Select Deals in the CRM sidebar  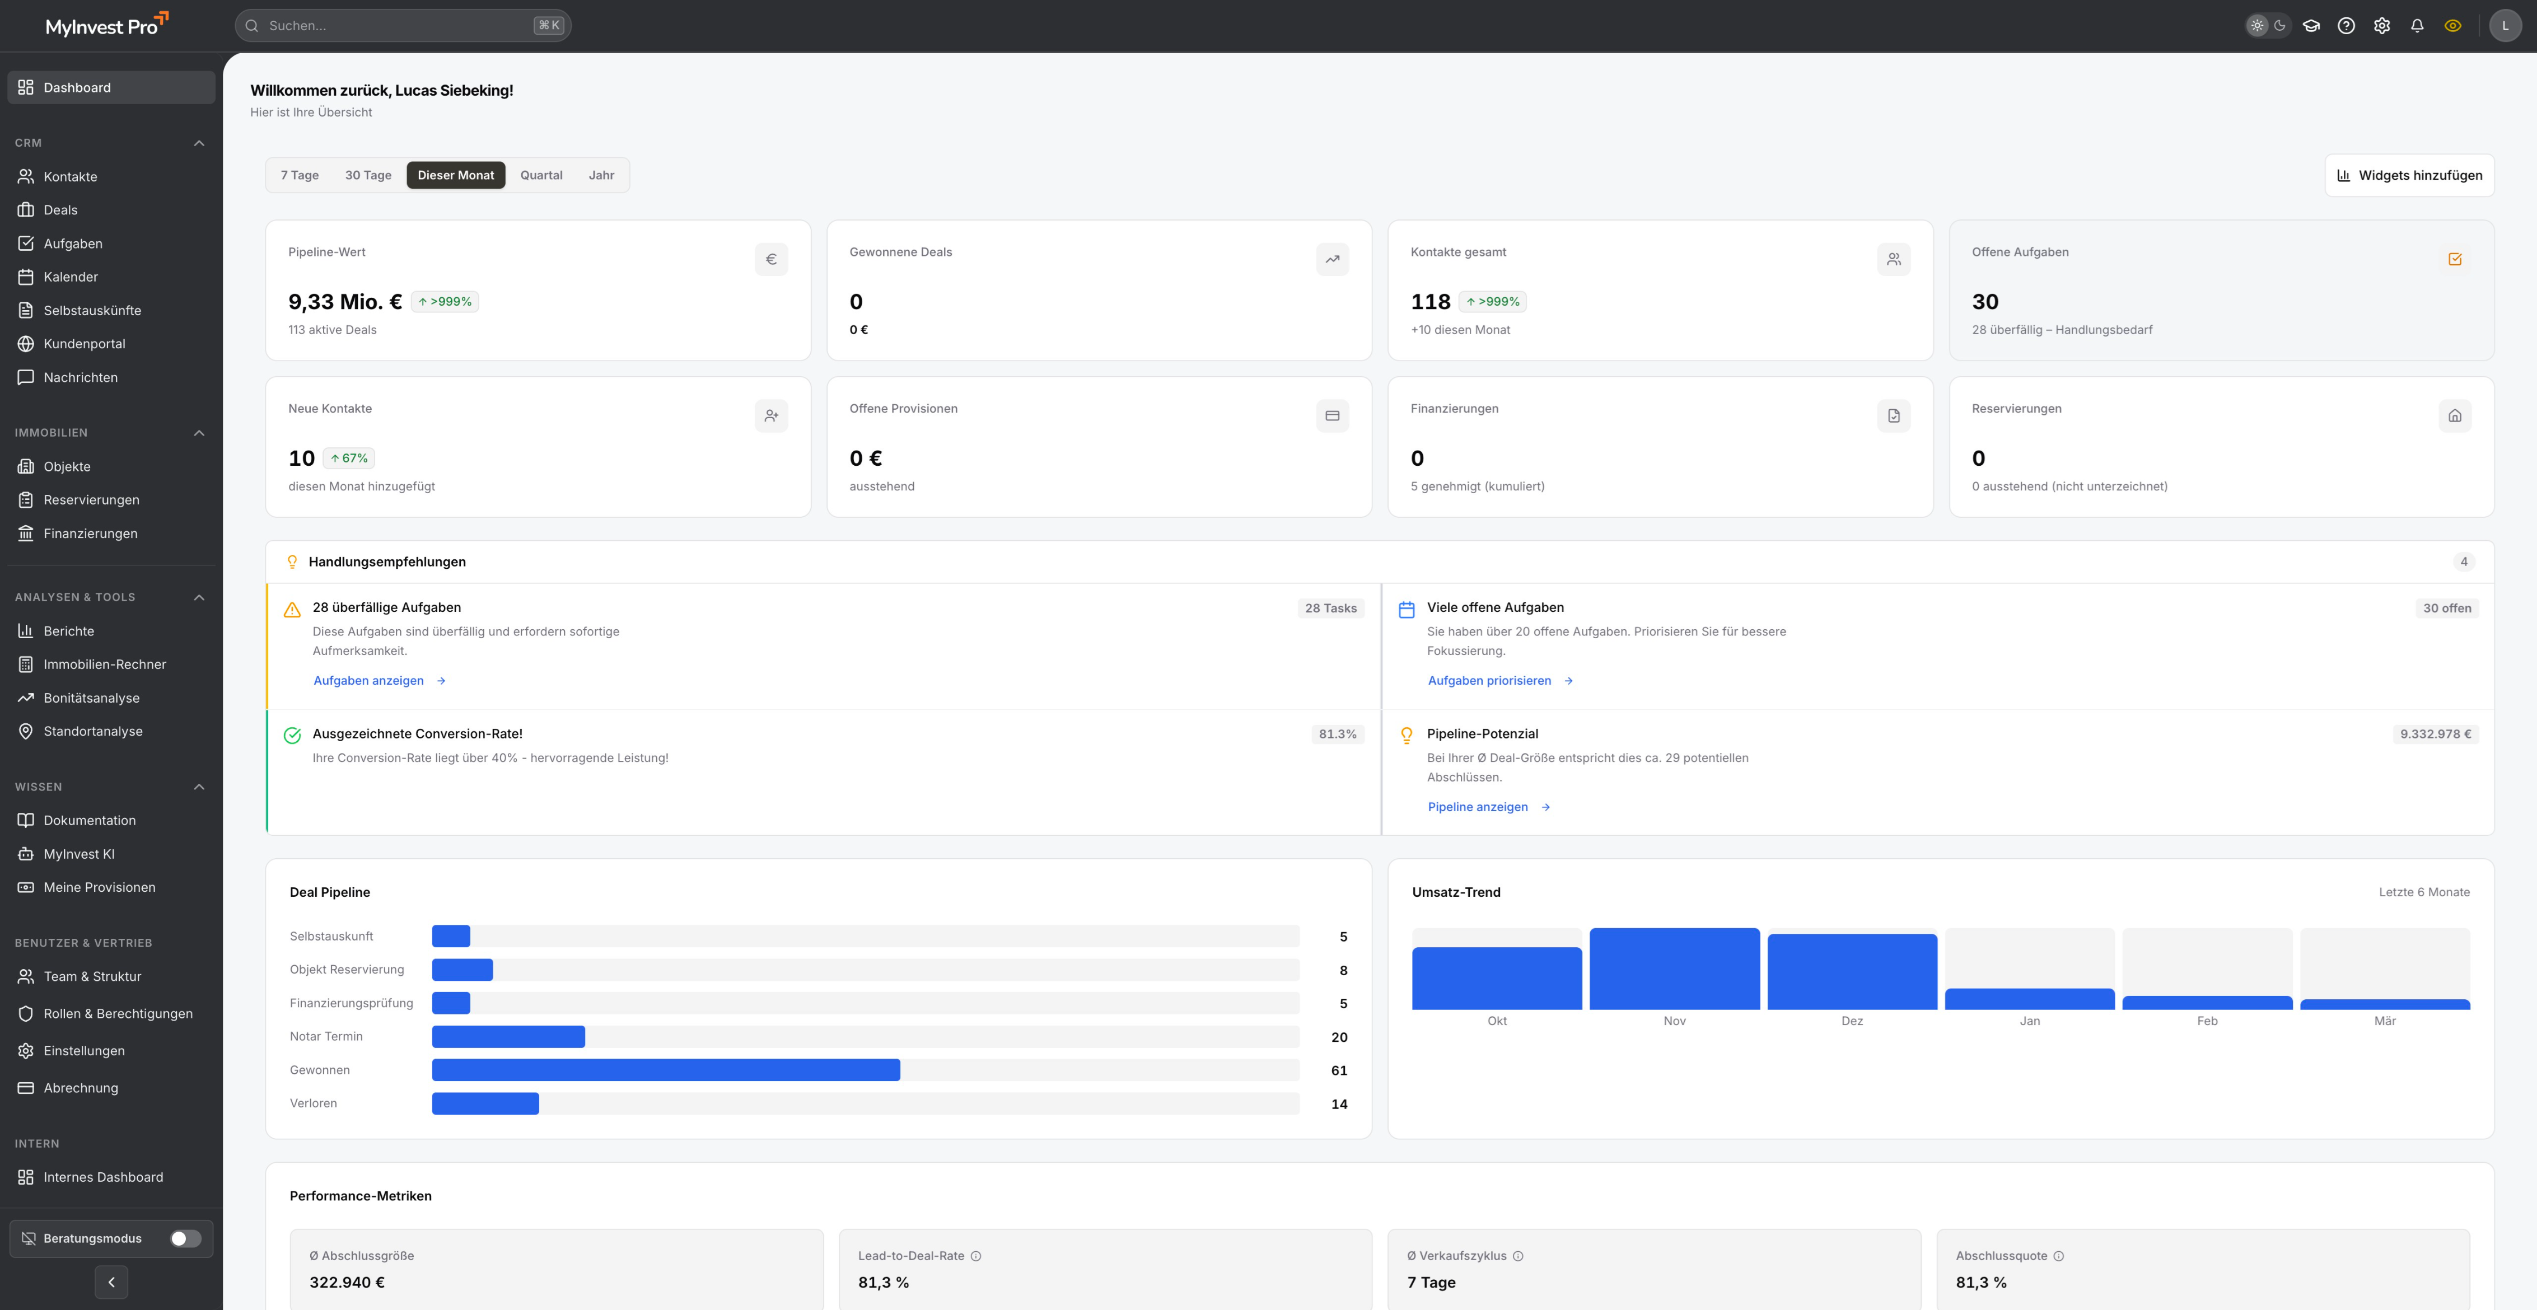click(61, 210)
